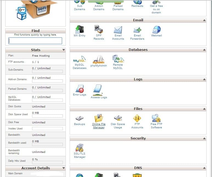Screen dimensions: 212x177
Task: Click the Parked Domains usage bar
Action: click(x=47, y=91)
